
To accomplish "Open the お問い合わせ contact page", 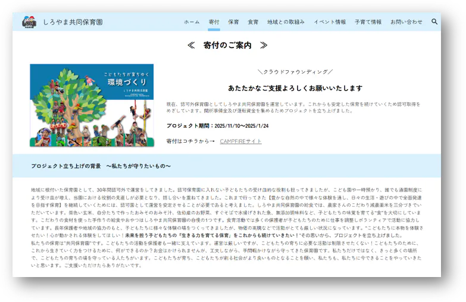I will click(x=406, y=22).
